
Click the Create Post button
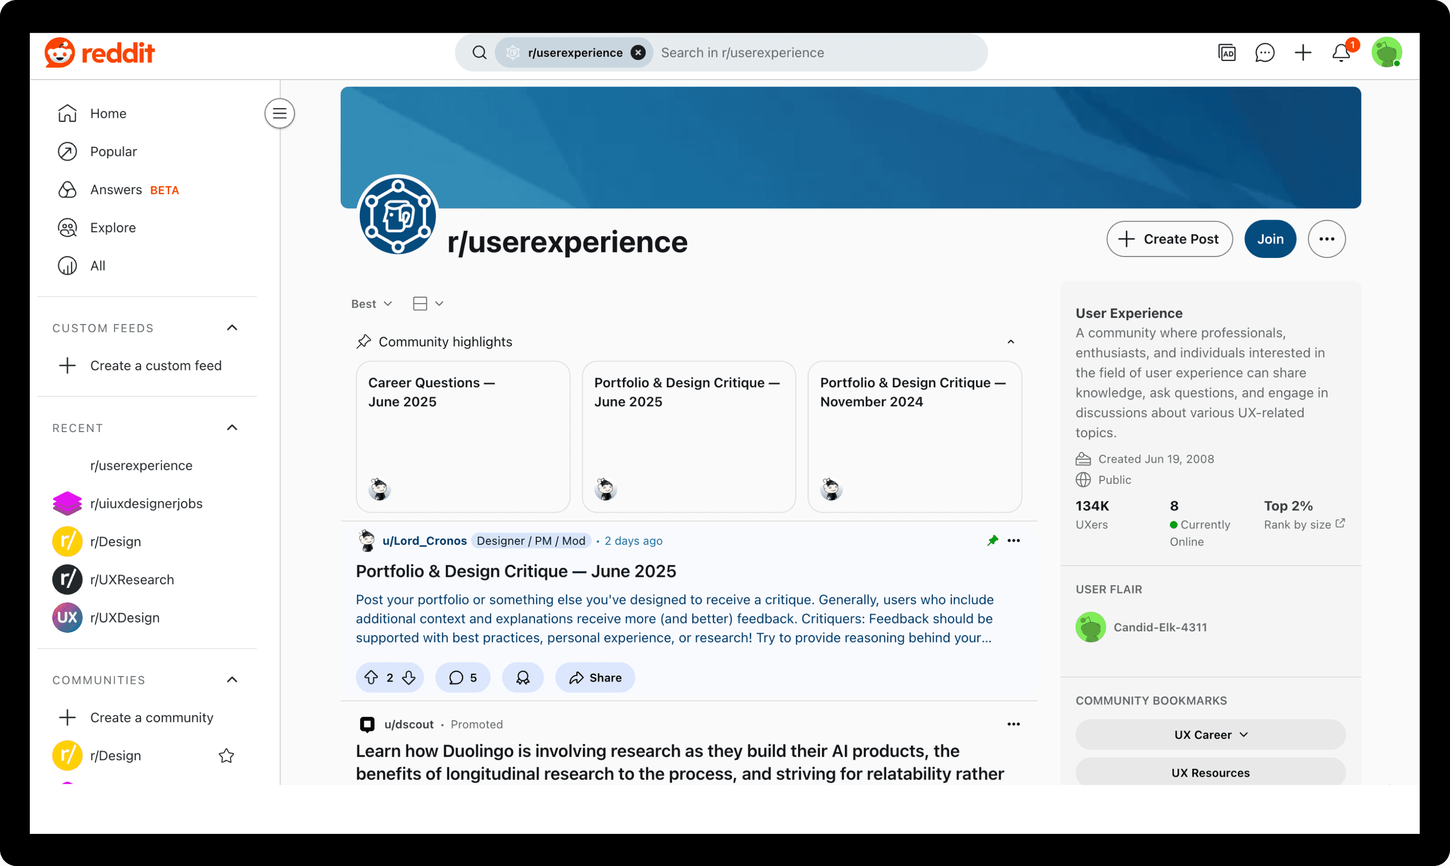[1169, 239]
